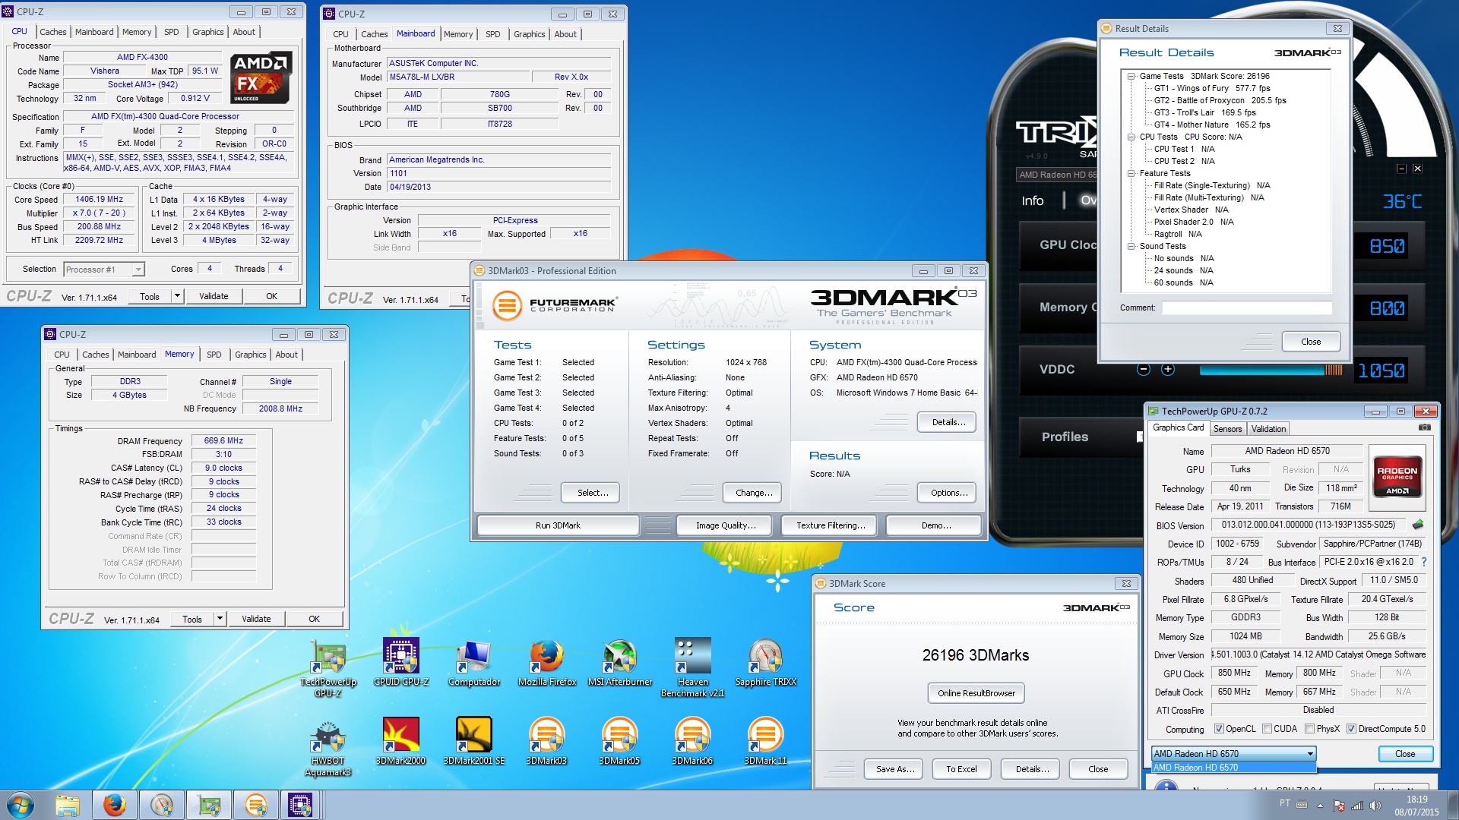The width and height of the screenshot is (1459, 820).
Task: Click Image Quality button in 3DMark03
Action: tap(726, 525)
